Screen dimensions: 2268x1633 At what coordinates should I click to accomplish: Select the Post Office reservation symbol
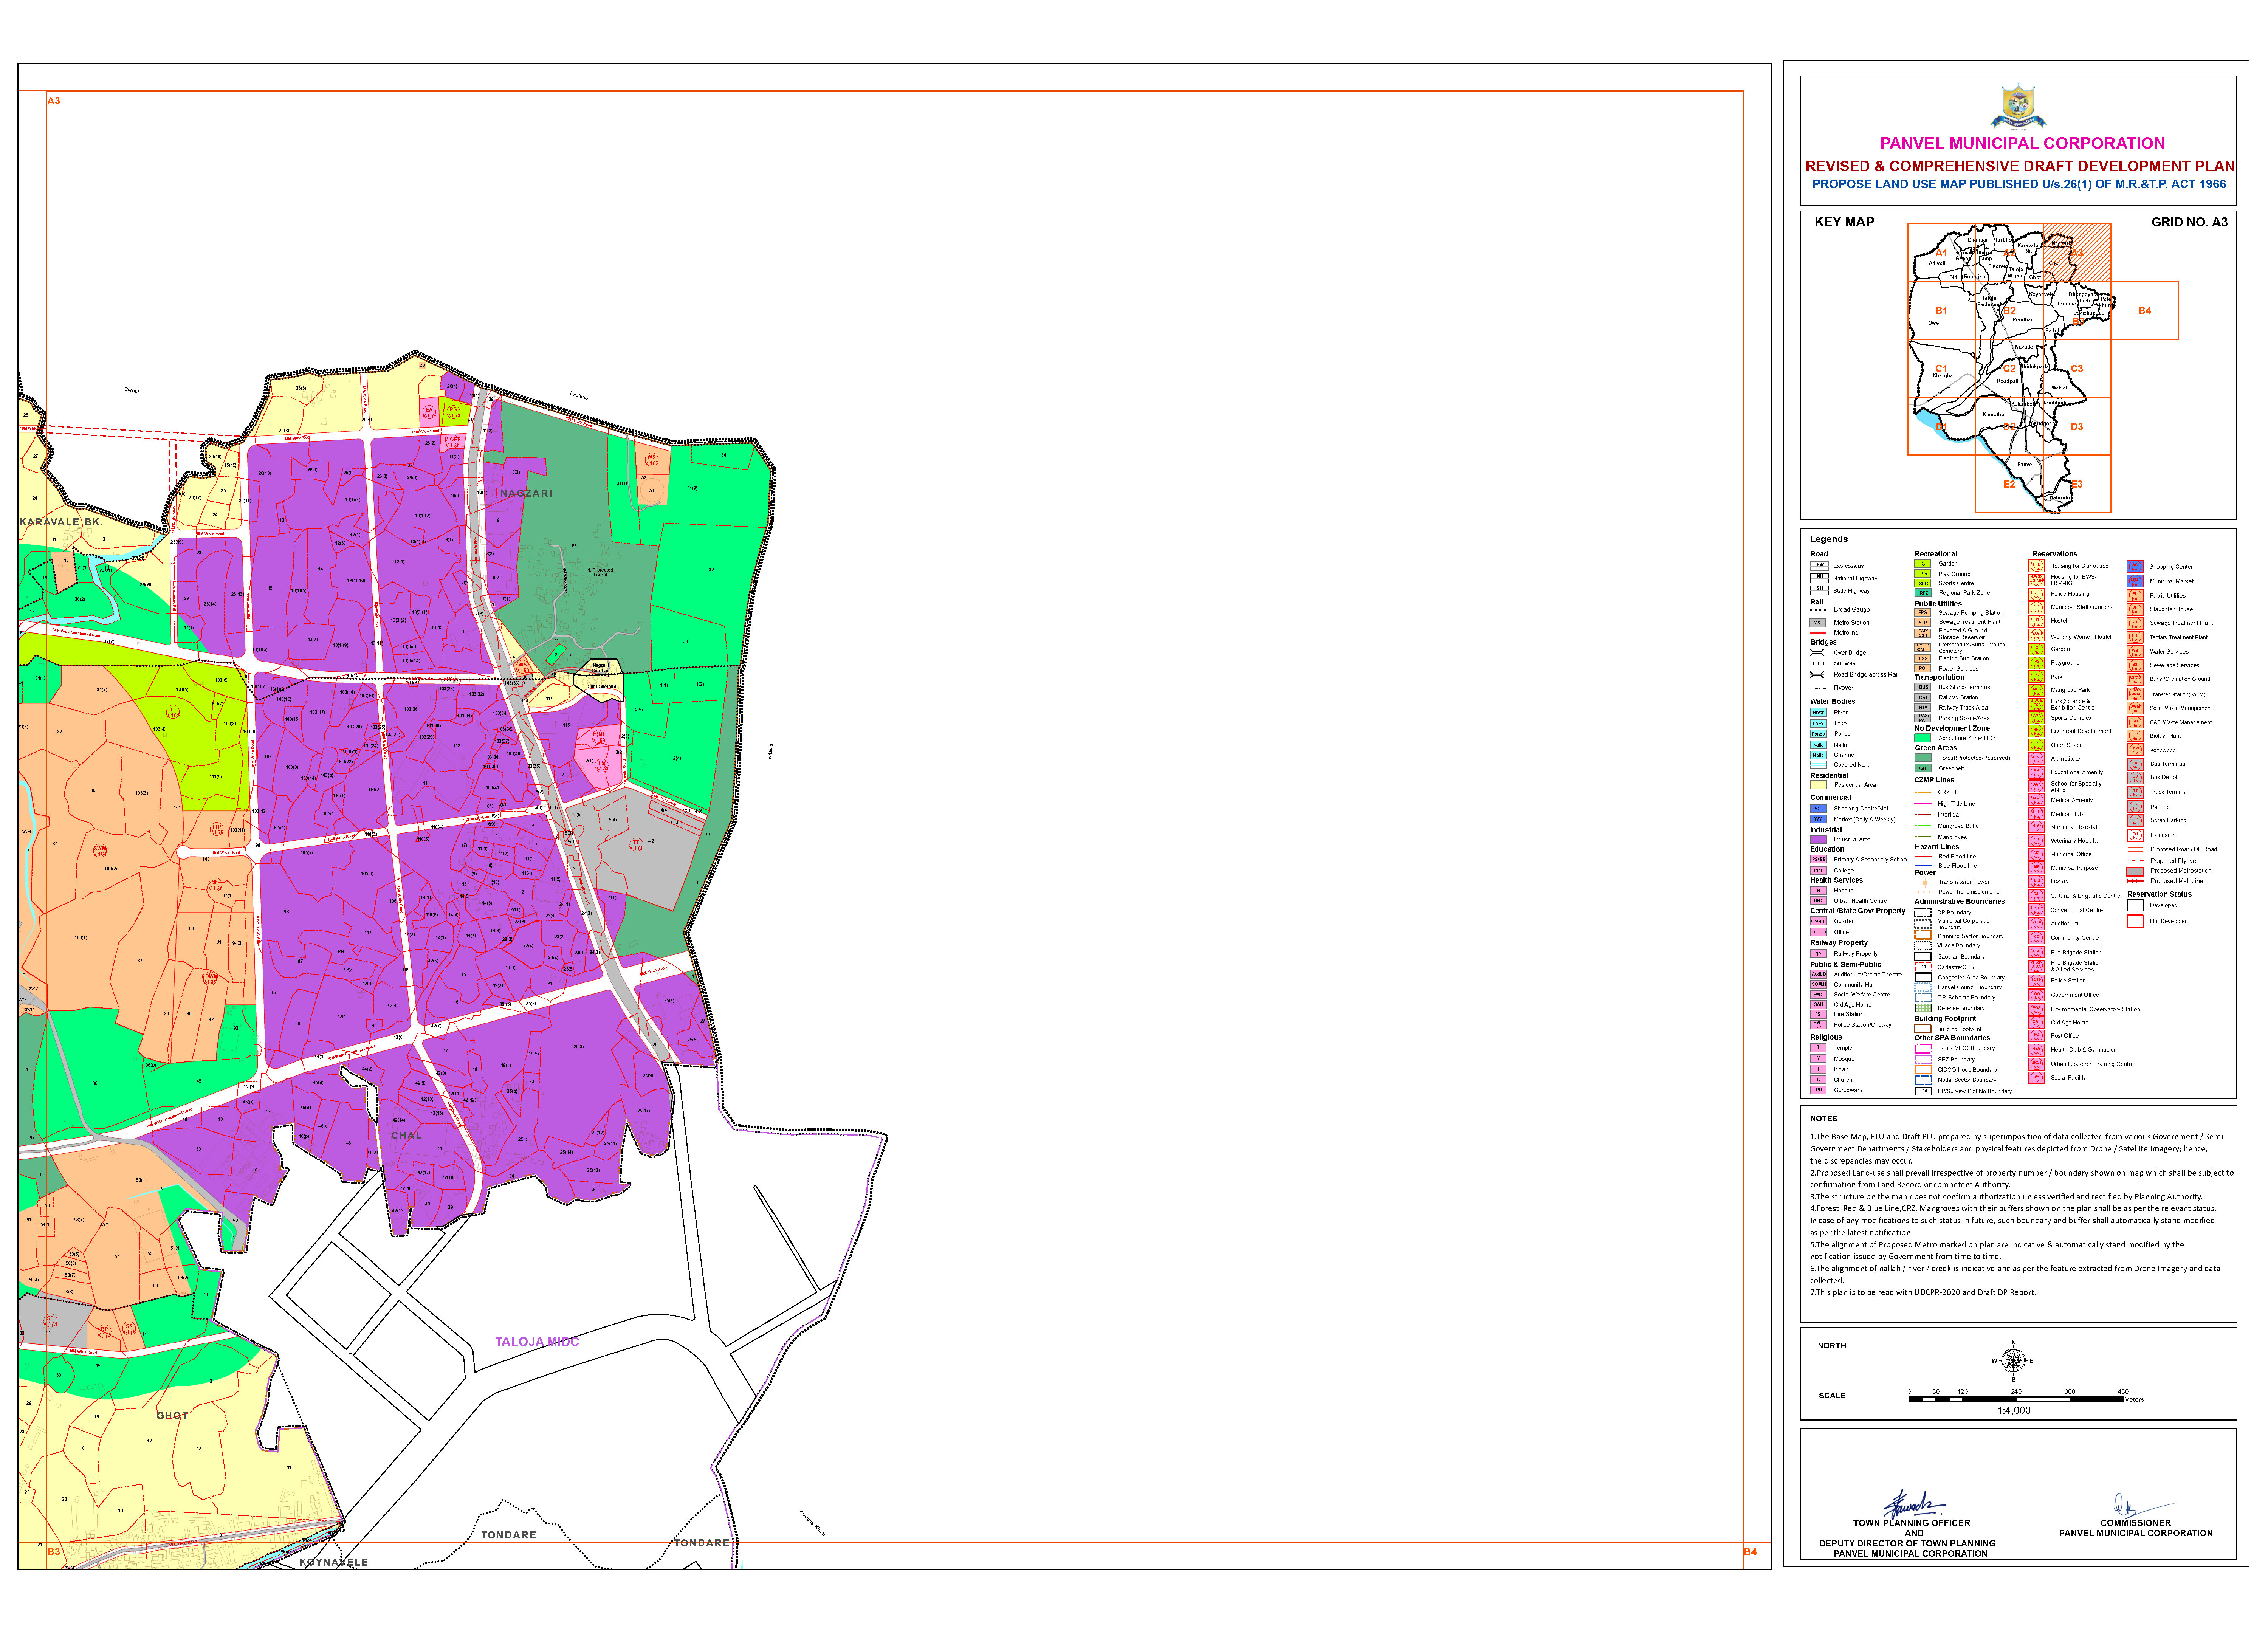(2037, 1036)
